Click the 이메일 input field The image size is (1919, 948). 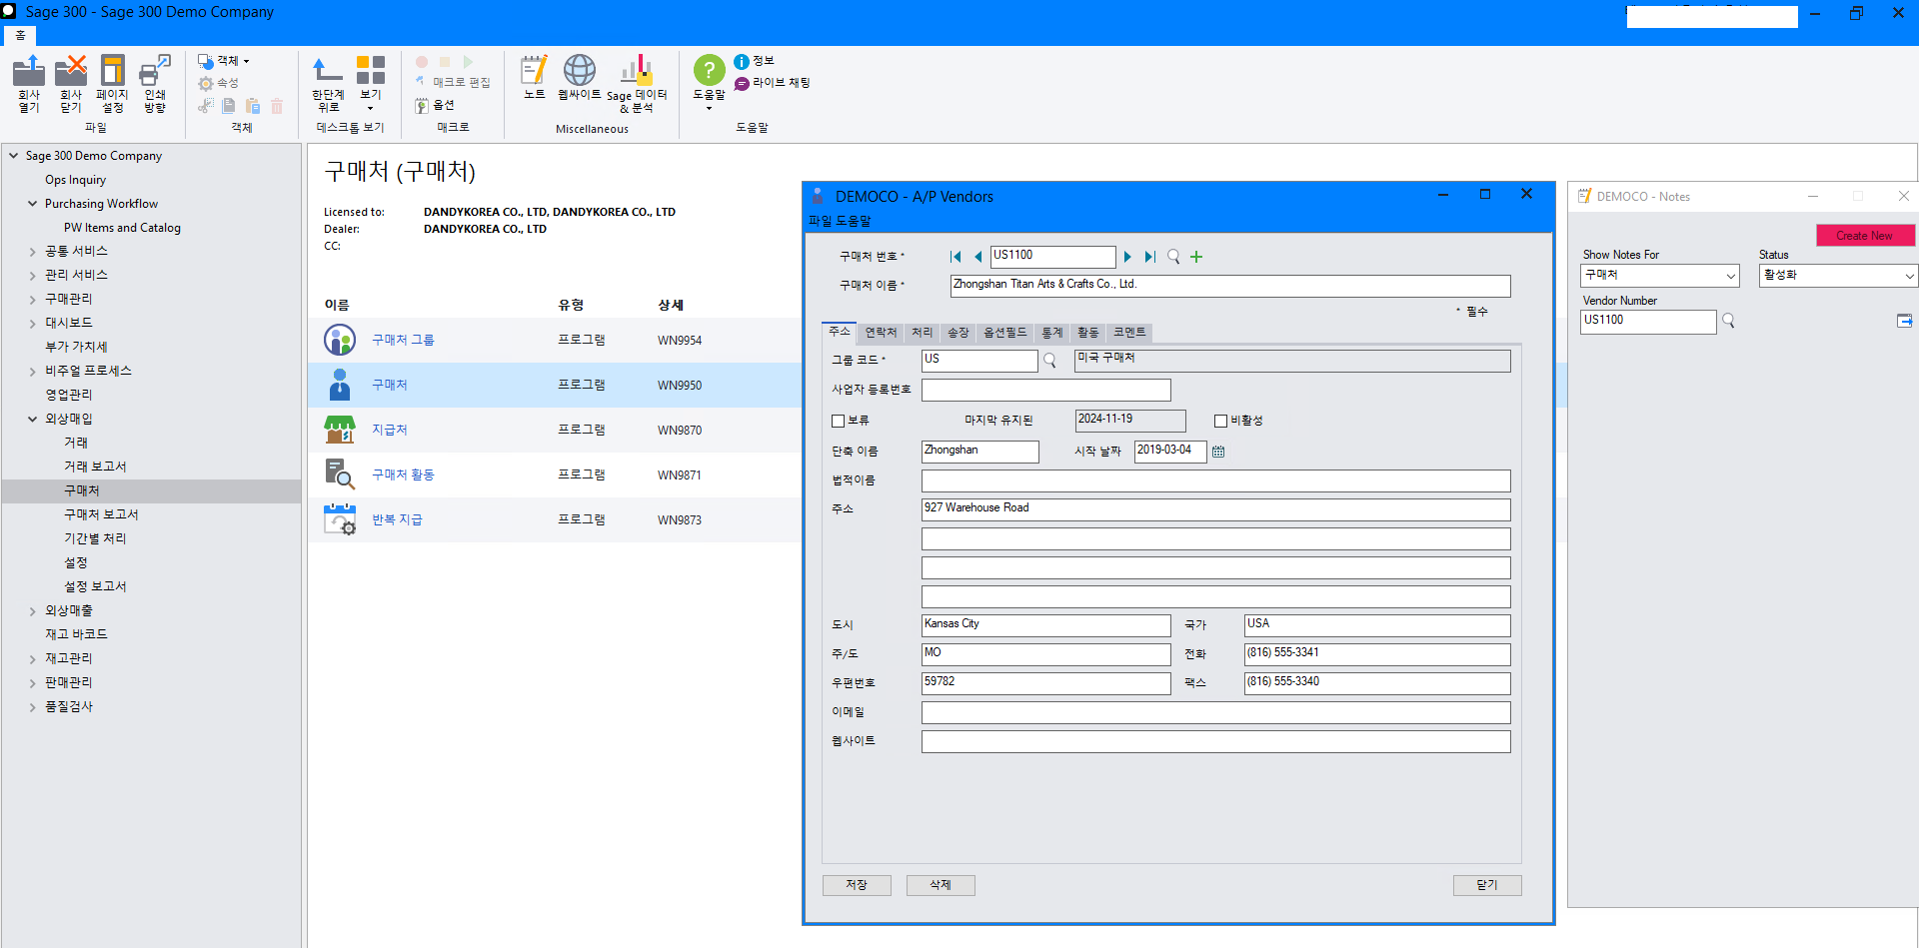tap(1215, 712)
